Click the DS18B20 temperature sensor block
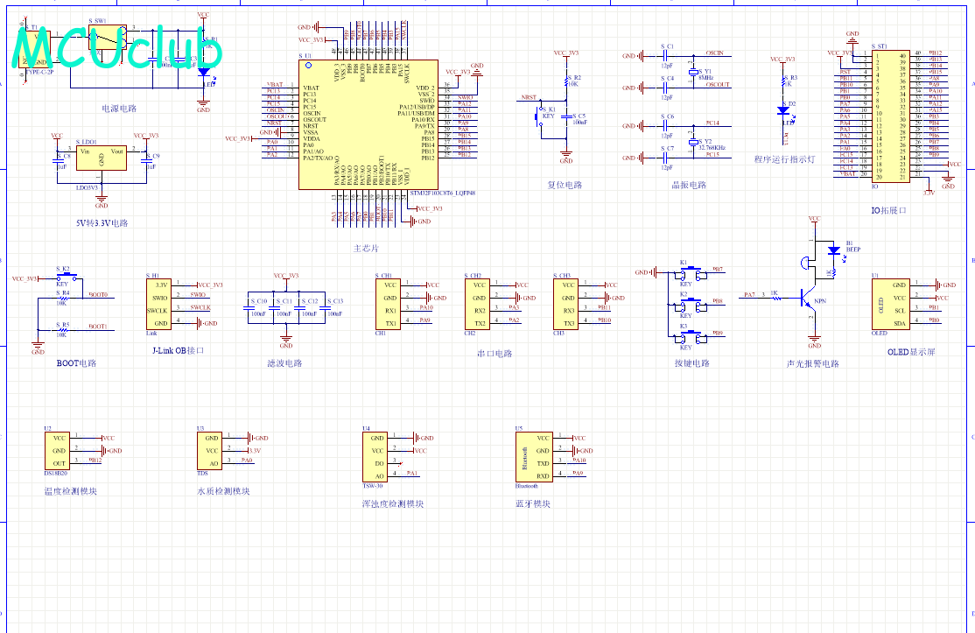Viewport: 975px width, 633px height. click(59, 450)
